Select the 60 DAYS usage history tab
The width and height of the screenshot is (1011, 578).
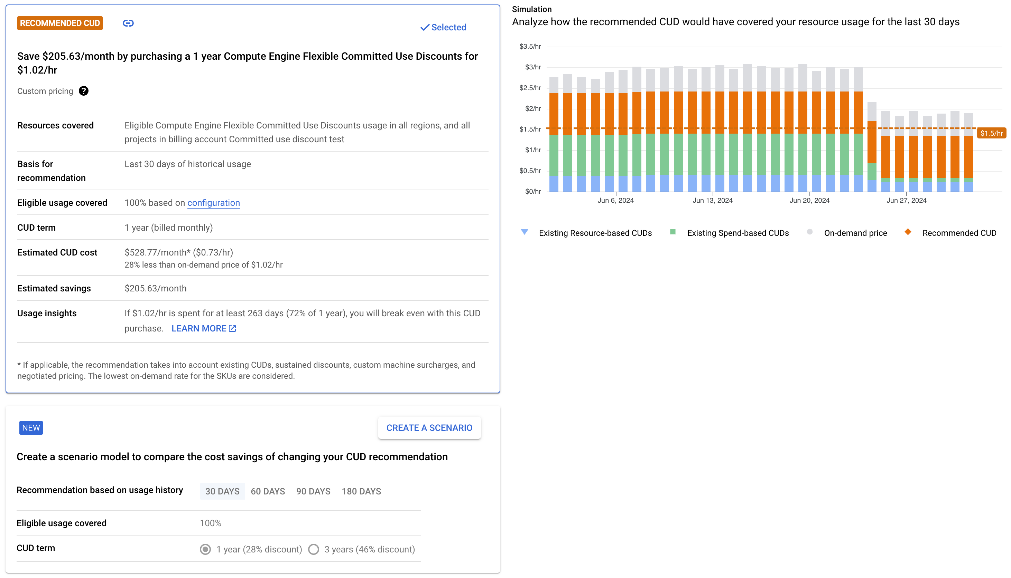click(x=268, y=491)
